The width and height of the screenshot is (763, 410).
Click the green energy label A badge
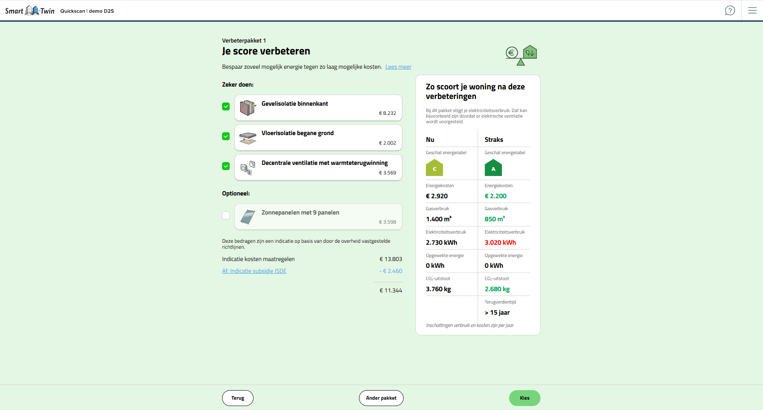(493, 168)
